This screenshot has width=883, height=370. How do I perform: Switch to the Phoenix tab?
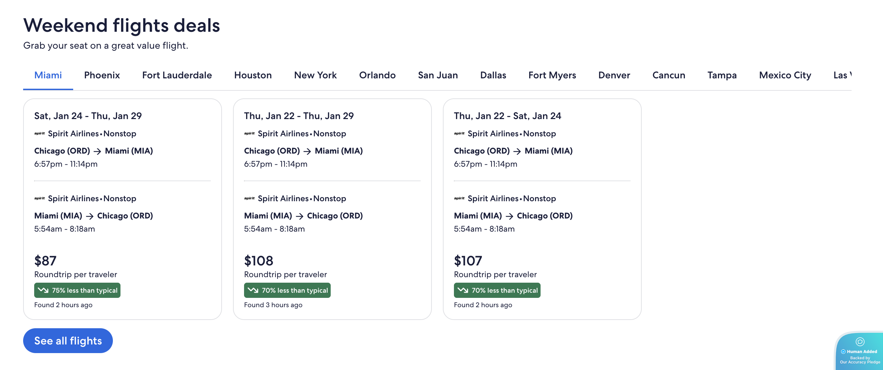click(x=102, y=75)
